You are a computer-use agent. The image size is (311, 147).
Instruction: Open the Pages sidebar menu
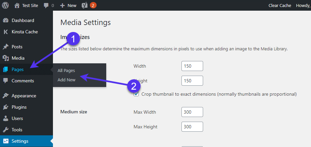[18, 69]
